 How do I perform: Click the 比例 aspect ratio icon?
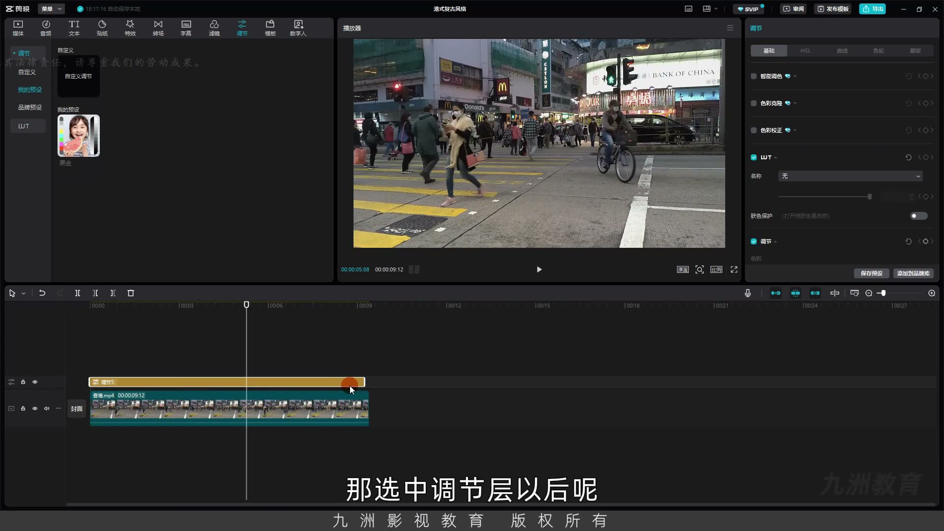pos(716,269)
